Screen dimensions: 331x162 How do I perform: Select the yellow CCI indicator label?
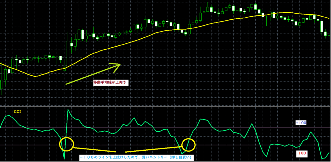[x=18, y=111]
